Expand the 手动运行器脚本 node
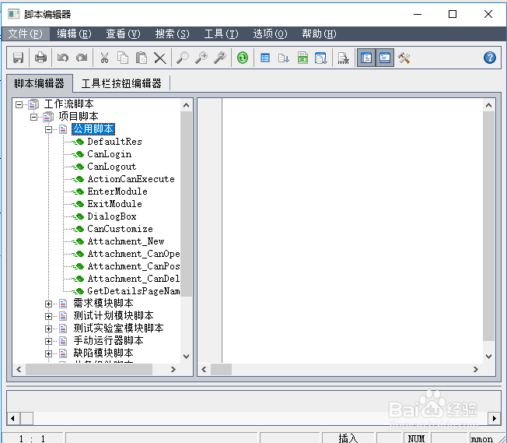 coord(48,341)
